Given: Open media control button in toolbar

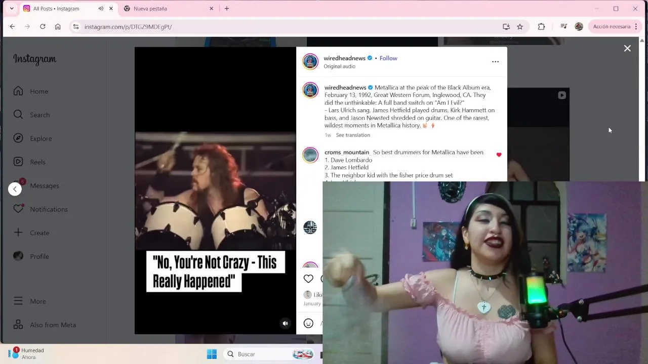Looking at the screenshot, I should click(x=563, y=27).
